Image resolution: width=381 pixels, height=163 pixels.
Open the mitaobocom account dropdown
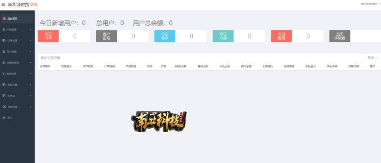[x=371, y=4]
